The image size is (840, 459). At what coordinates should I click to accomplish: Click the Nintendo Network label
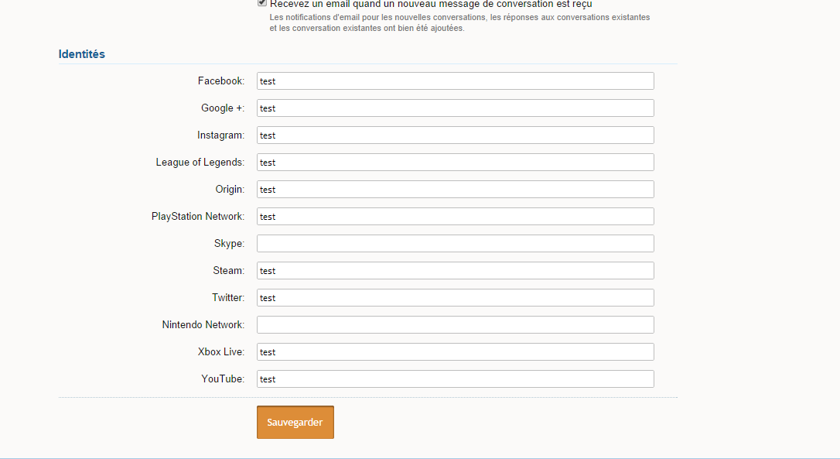coord(203,324)
